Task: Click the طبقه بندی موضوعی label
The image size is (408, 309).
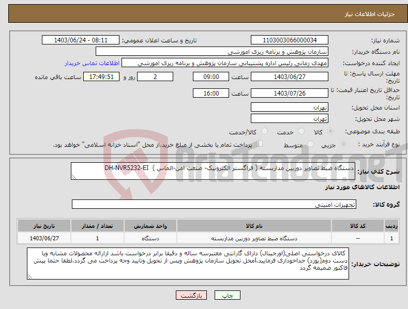Action: click(372, 132)
